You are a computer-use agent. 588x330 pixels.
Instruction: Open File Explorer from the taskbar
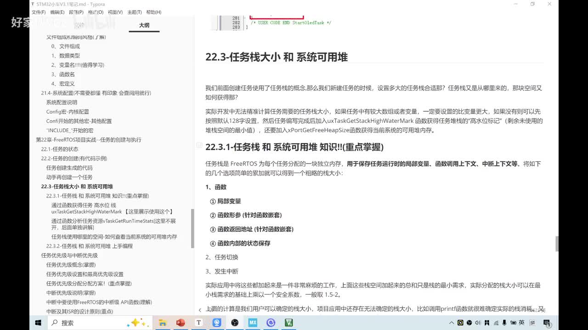point(163,323)
